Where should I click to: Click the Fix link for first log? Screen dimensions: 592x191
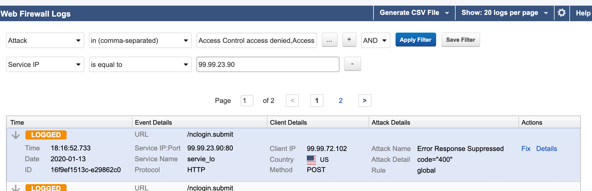526,149
